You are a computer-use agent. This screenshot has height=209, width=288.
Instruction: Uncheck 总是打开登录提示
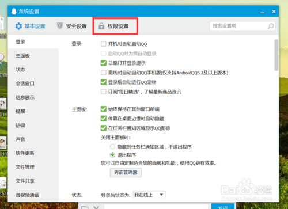coord(104,63)
